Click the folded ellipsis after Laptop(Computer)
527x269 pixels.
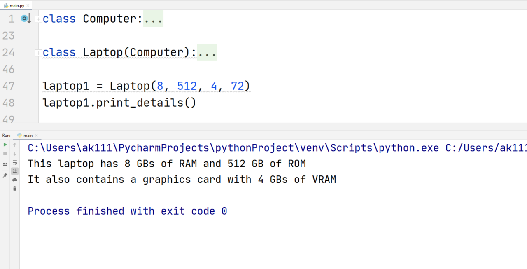pyautogui.click(x=207, y=52)
